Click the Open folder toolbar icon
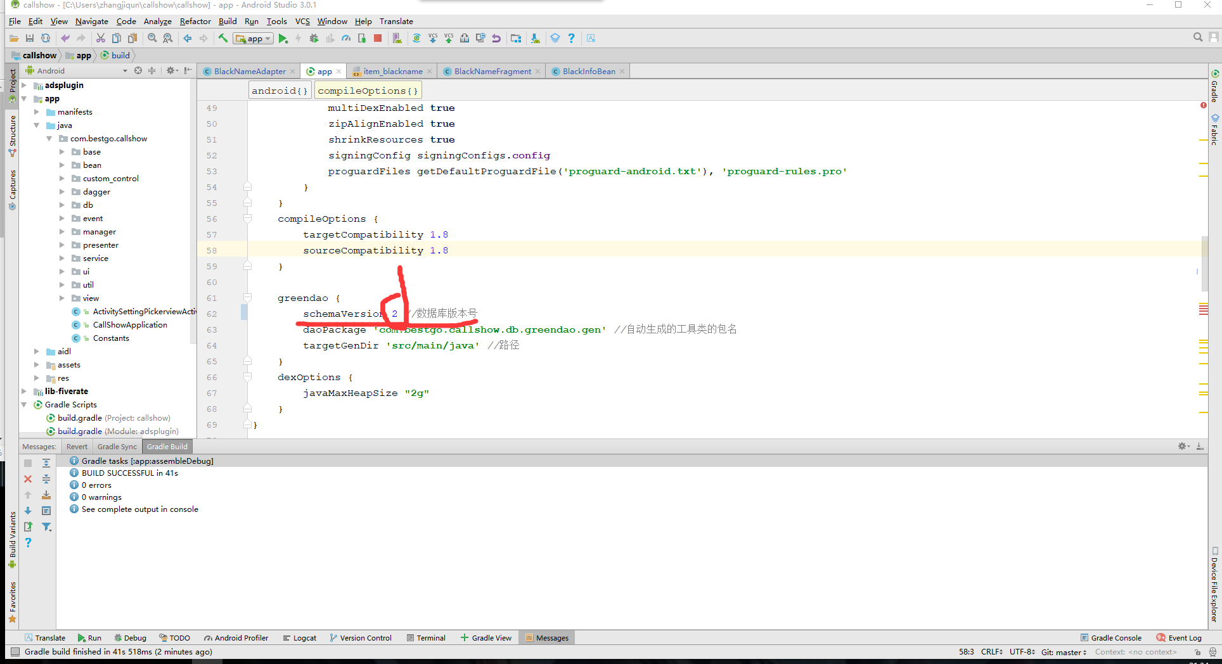The height and width of the screenshot is (664, 1222). click(14, 39)
